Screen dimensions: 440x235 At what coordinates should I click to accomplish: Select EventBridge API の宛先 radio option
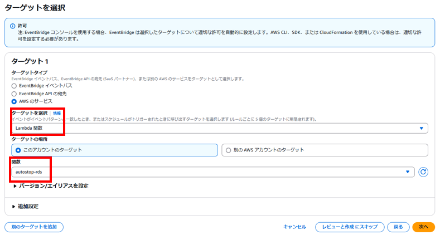click(x=14, y=94)
